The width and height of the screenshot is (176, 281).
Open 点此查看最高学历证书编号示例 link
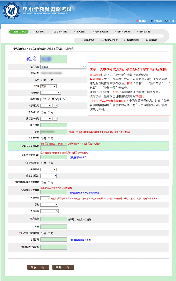coord(84,193)
